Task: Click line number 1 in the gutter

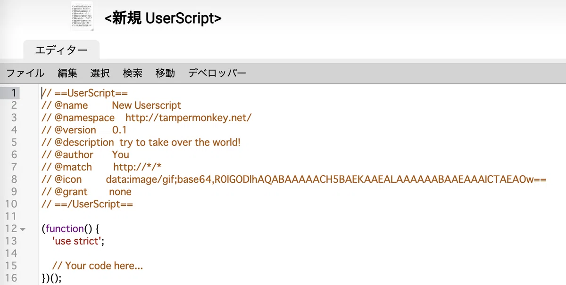Action: [x=14, y=93]
